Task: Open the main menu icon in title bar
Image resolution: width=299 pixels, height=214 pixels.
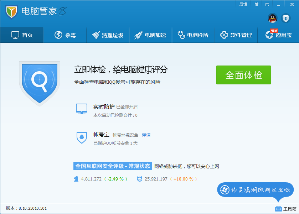Action: click(x=267, y=4)
